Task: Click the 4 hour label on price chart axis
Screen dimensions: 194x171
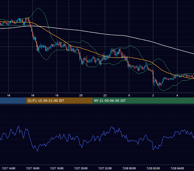Action: 177,95
